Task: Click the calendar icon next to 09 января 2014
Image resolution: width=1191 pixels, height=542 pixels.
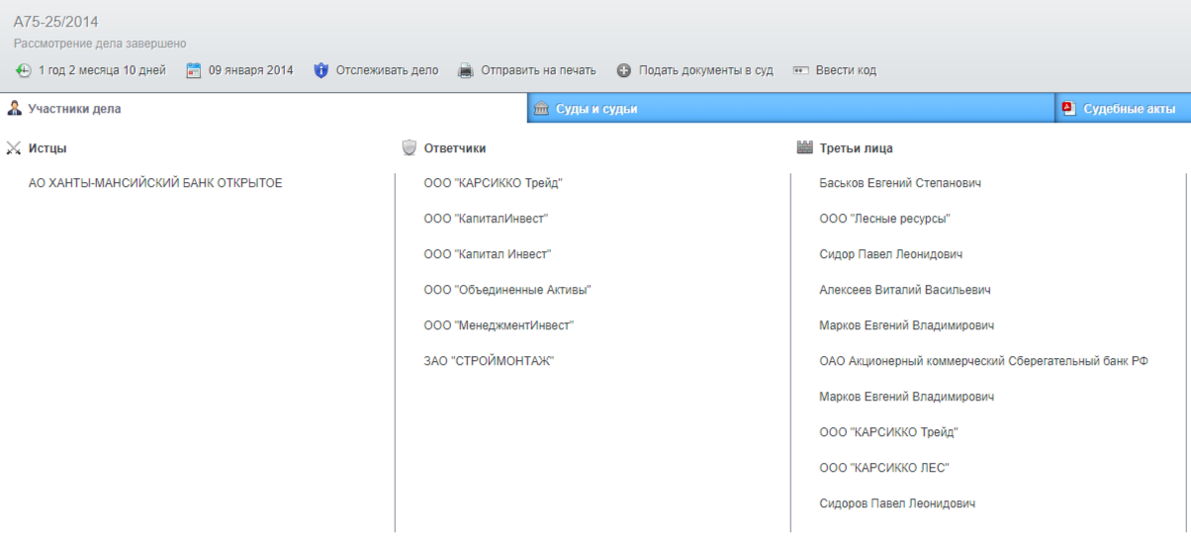Action: pyautogui.click(x=194, y=70)
